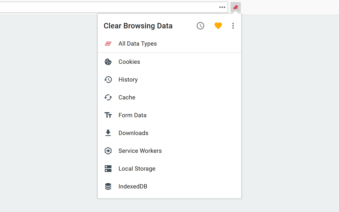This screenshot has width=339, height=212.
Task: Click the Downloads arrow icon
Action: [108, 133]
